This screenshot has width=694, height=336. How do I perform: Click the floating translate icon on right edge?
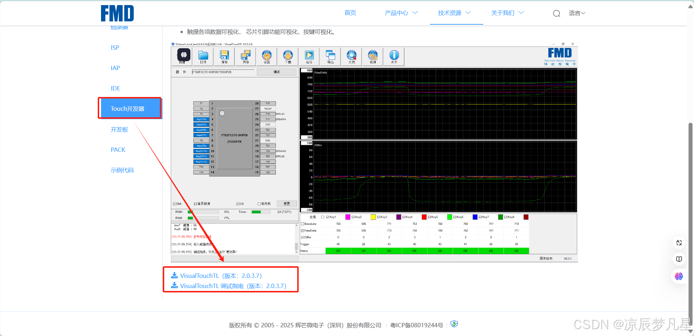pyautogui.click(x=679, y=243)
